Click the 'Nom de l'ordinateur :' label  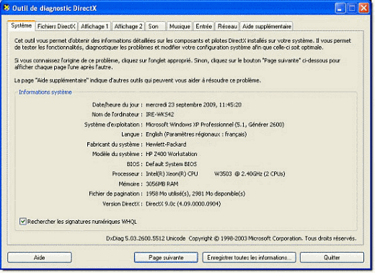coord(117,115)
